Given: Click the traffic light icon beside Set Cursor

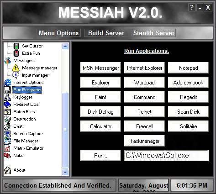Looking at the screenshot, I should click(x=16, y=46).
